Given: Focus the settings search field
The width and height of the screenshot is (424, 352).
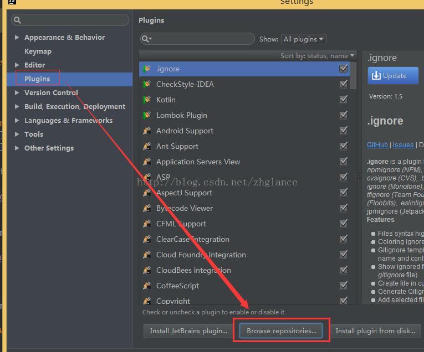Looking at the screenshot, I should (70, 20).
